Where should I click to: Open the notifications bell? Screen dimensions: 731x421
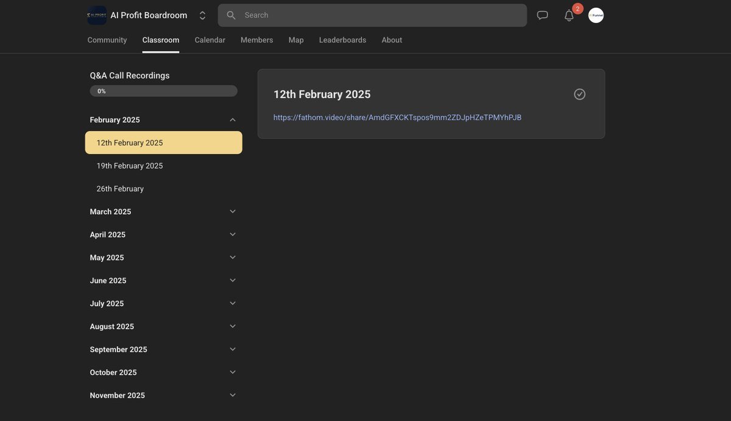(x=569, y=16)
